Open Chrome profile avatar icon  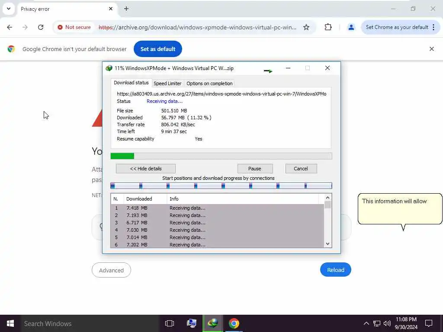(351, 27)
